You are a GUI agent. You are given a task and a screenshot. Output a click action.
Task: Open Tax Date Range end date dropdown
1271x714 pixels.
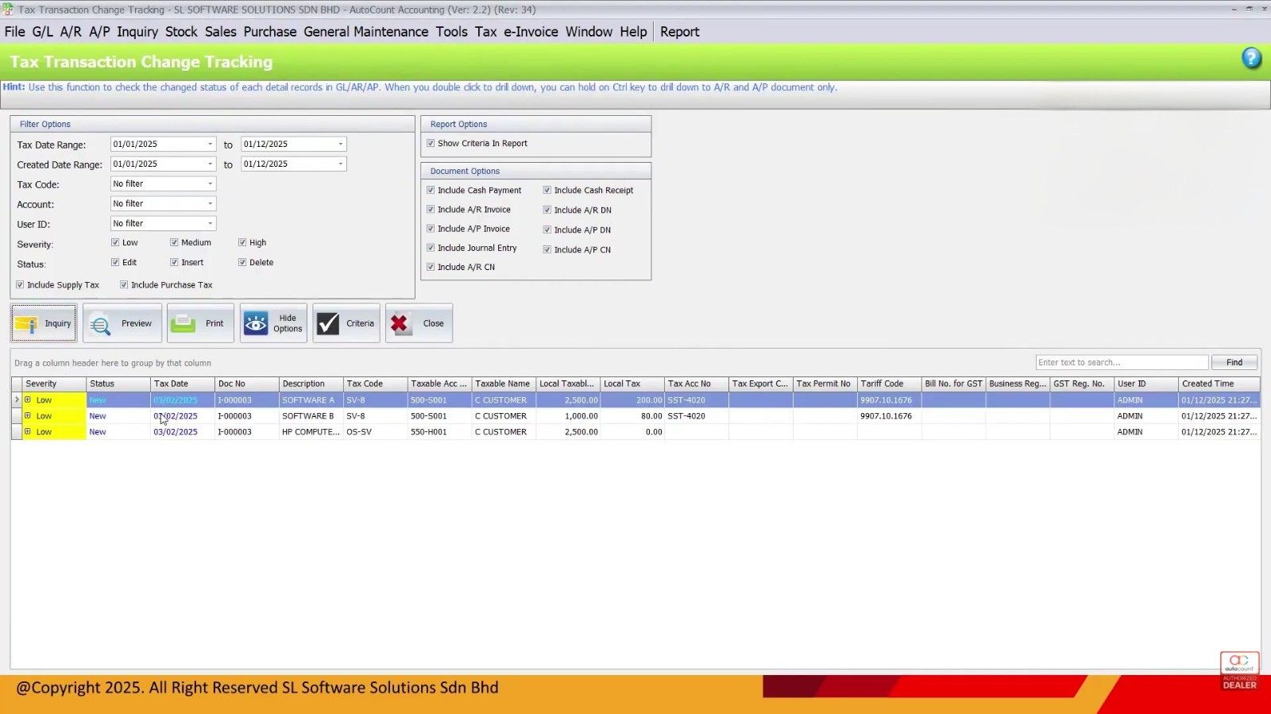pos(340,145)
